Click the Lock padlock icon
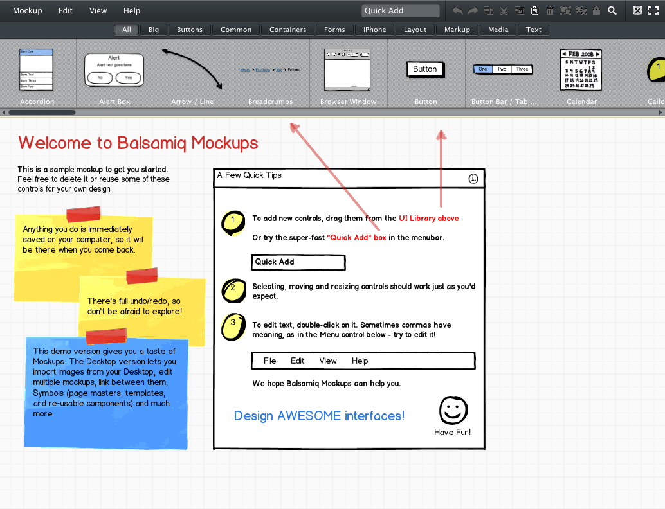This screenshot has height=509, width=665. coord(596,11)
